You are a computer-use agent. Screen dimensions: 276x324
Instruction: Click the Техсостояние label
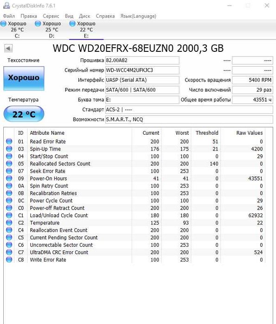[23, 60]
